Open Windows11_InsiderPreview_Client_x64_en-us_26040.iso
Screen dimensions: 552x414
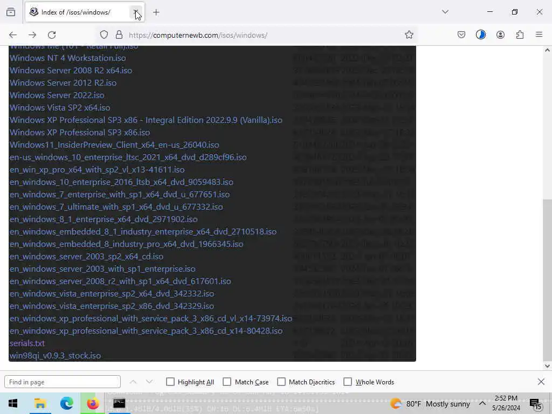pyautogui.click(x=114, y=144)
